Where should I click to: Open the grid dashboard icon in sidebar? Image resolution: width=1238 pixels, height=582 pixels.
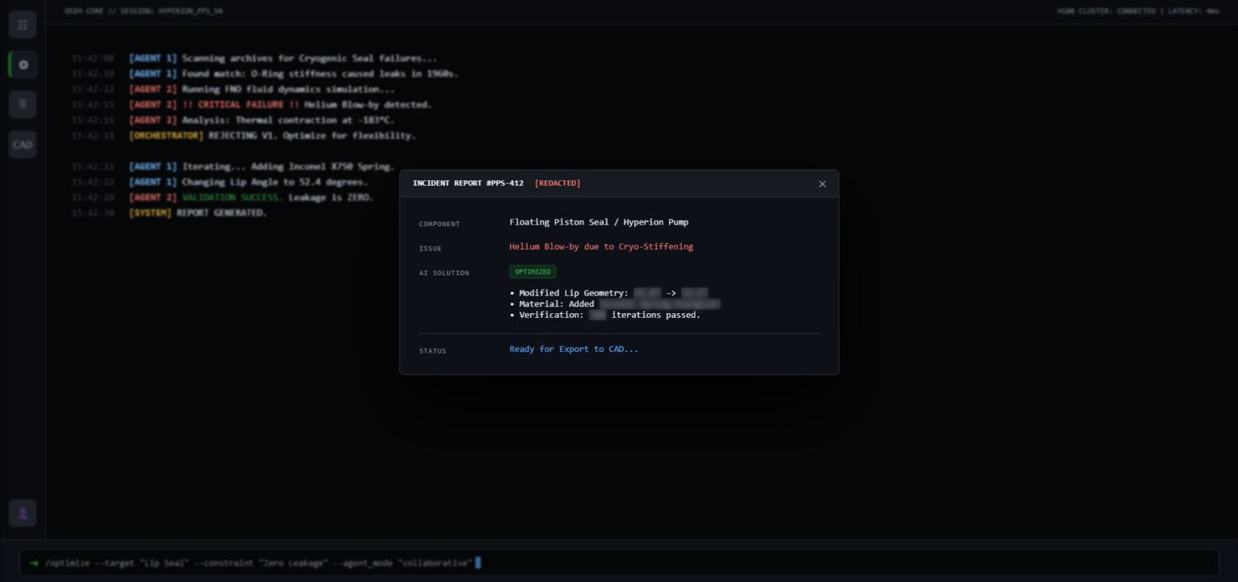click(23, 25)
